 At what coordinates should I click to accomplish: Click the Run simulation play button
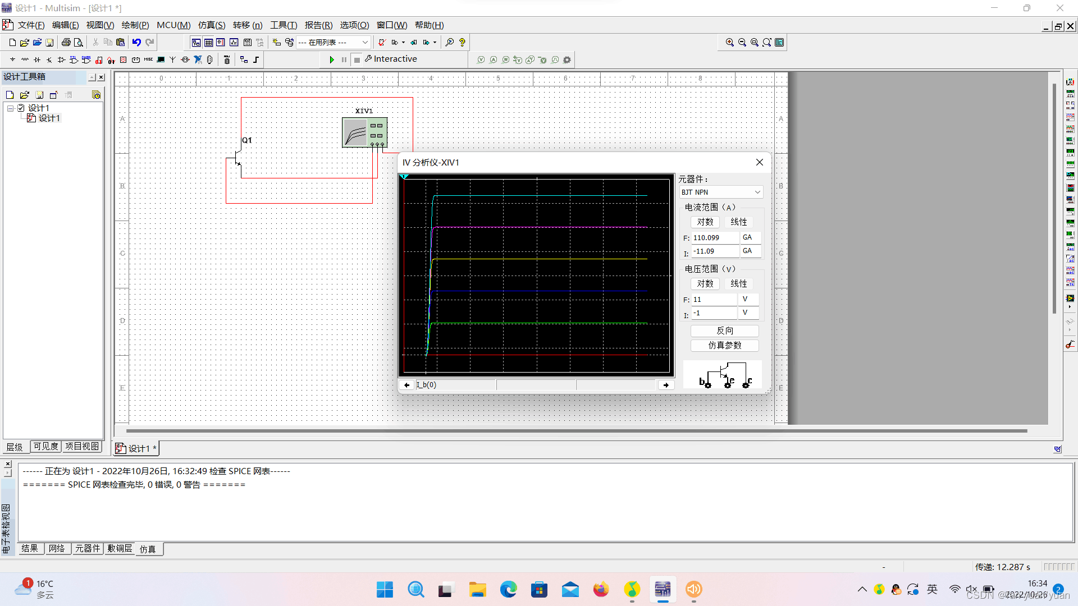pos(332,59)
